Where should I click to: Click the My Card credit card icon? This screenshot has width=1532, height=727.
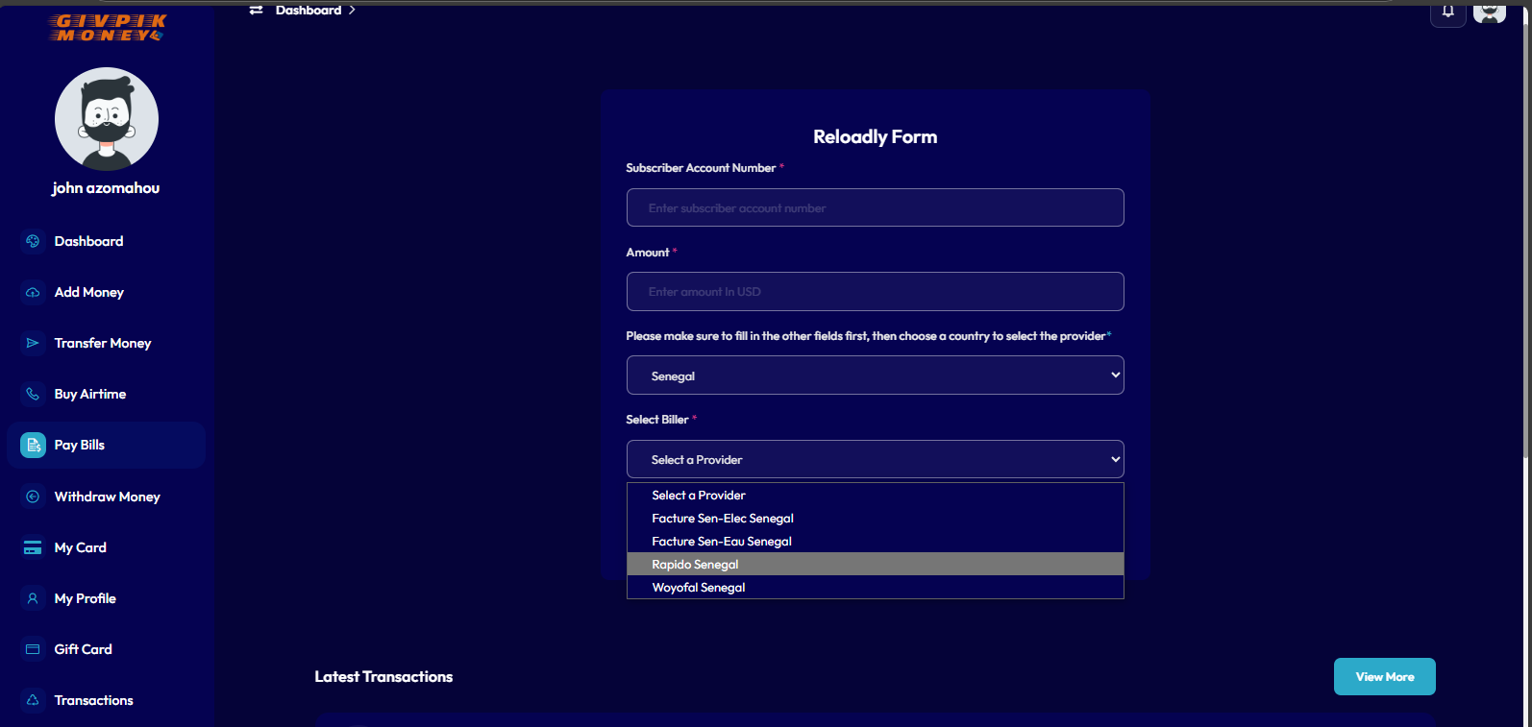(x=33, y=547)
